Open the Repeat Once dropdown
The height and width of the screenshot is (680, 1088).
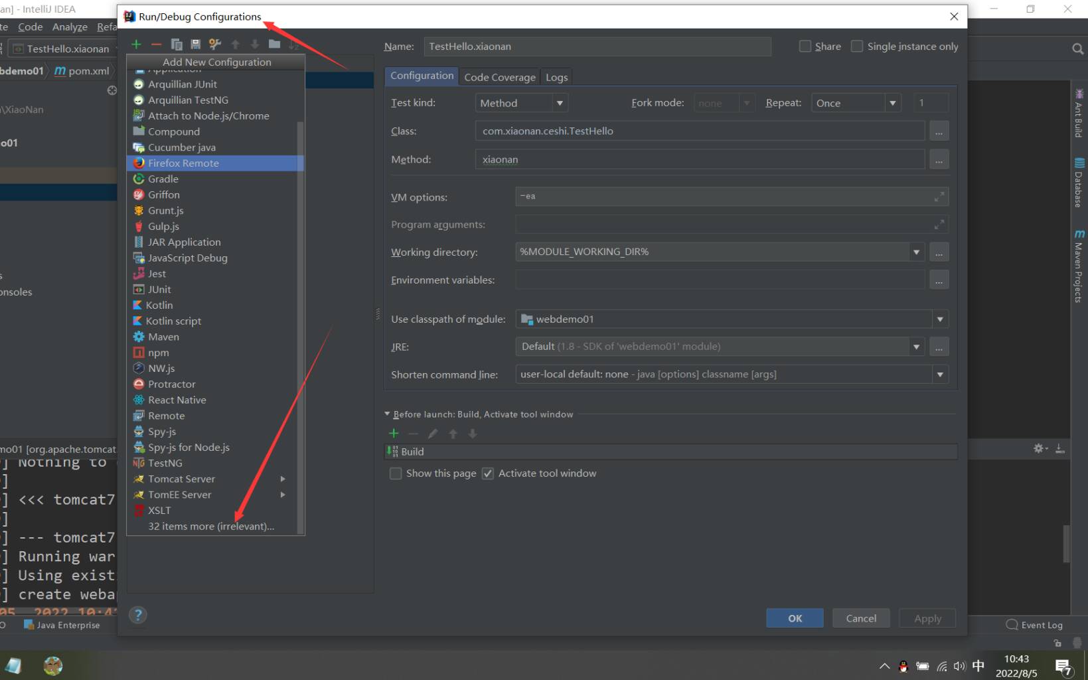pos(856,103)
